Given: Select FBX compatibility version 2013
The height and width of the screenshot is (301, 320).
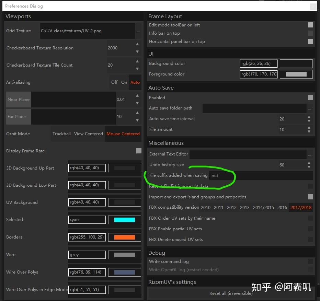Looking at the screenshot, I should 245,208.
